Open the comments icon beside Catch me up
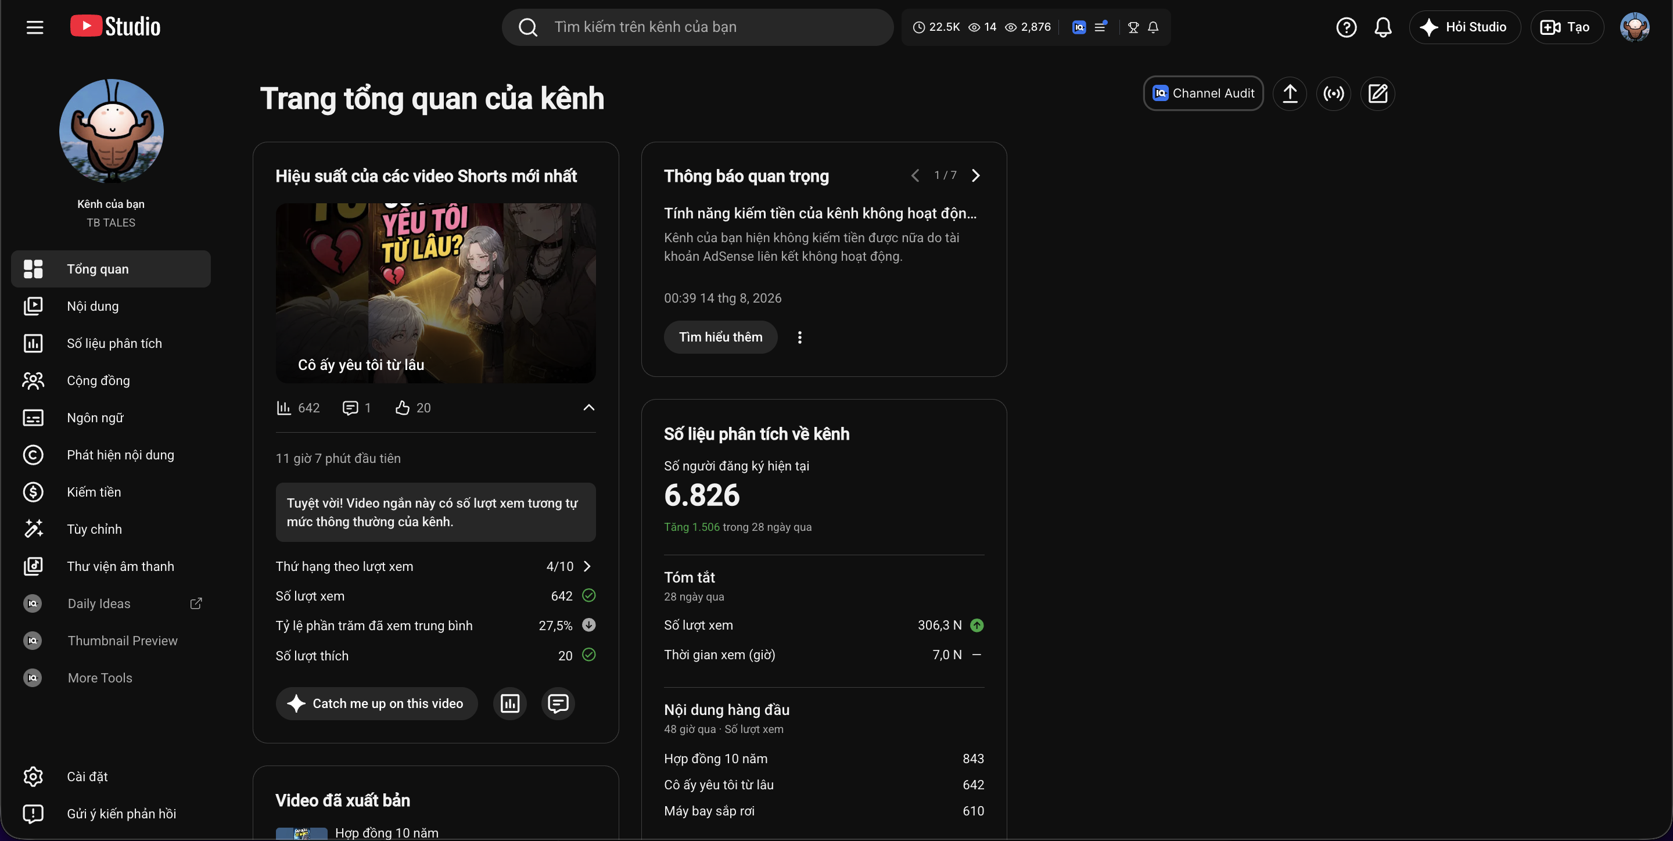 558,703
